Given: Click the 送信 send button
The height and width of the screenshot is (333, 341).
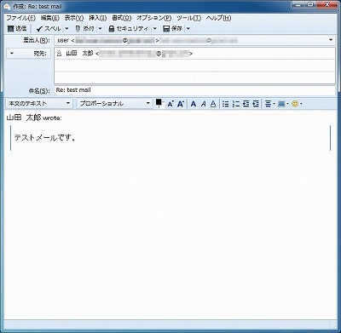Looking at the screenshot, I should (17, 28).
